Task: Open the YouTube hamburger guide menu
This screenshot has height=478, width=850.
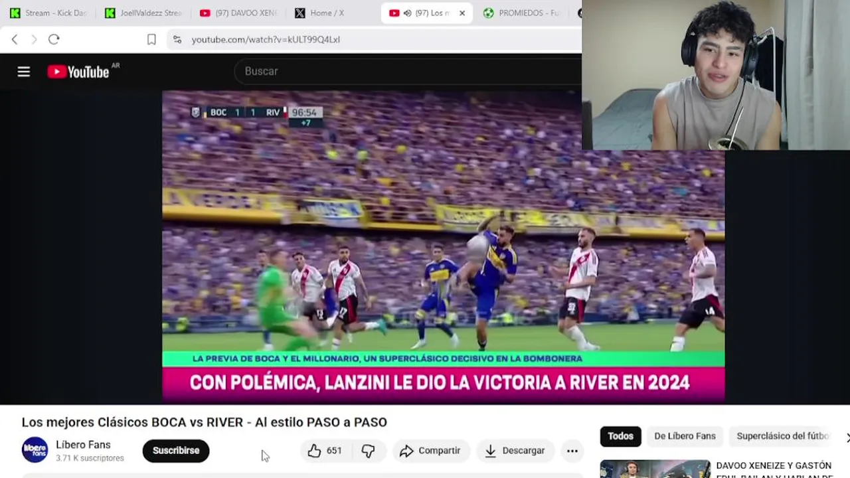Action: pyautogui.click(x=24, y=72)
